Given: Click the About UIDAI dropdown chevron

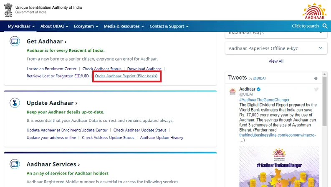Looking at the screenshot, I should click(67, 26).
